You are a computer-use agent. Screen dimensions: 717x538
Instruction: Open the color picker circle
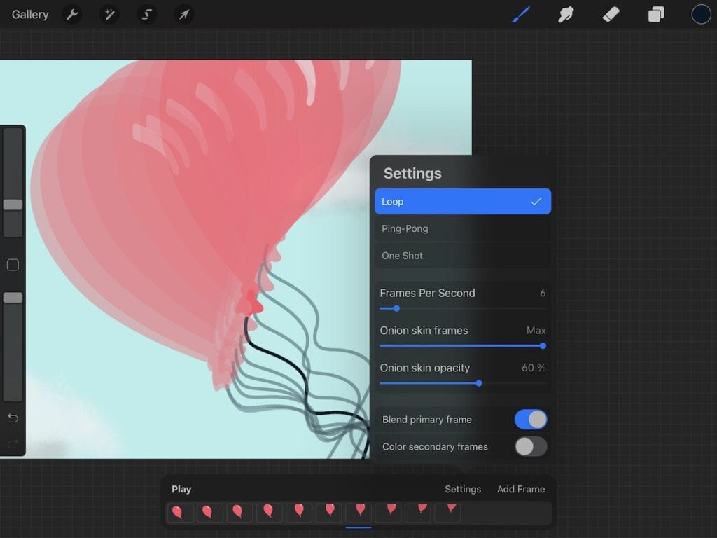pyautogui.click(x=701, y=14)
